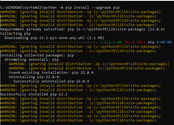The width and height of the screenshot is (174, 125).
Task: Click 'Successfully uninstalled pip-22.0.4' text
Action: (51, 81)
